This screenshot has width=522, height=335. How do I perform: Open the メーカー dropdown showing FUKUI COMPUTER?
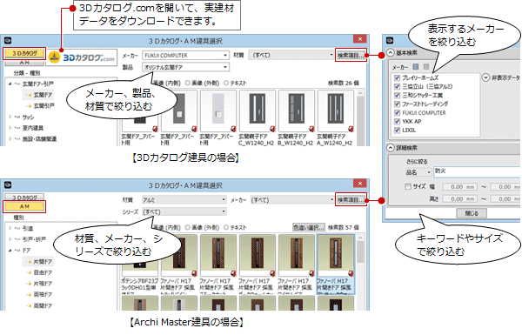(x=185, y=56)
